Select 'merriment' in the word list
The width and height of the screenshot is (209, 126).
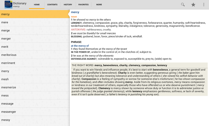35,63
